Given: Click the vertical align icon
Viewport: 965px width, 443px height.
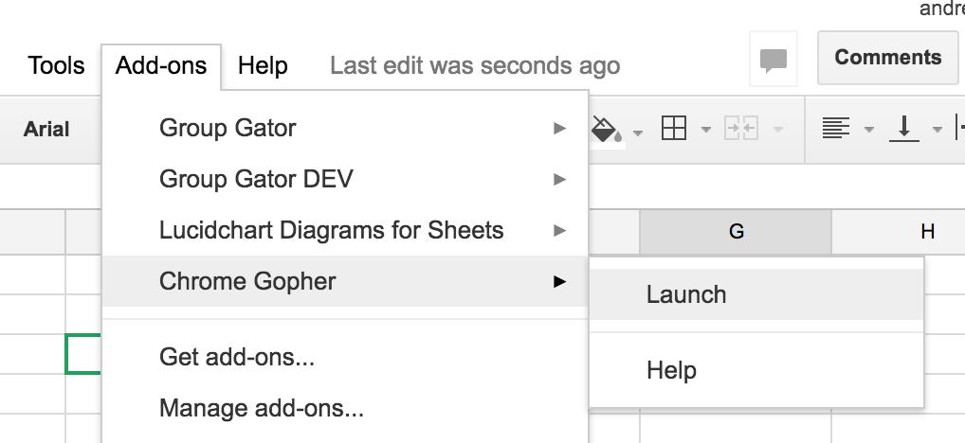Looking at the screenshot, I should [x=903, y=130].
